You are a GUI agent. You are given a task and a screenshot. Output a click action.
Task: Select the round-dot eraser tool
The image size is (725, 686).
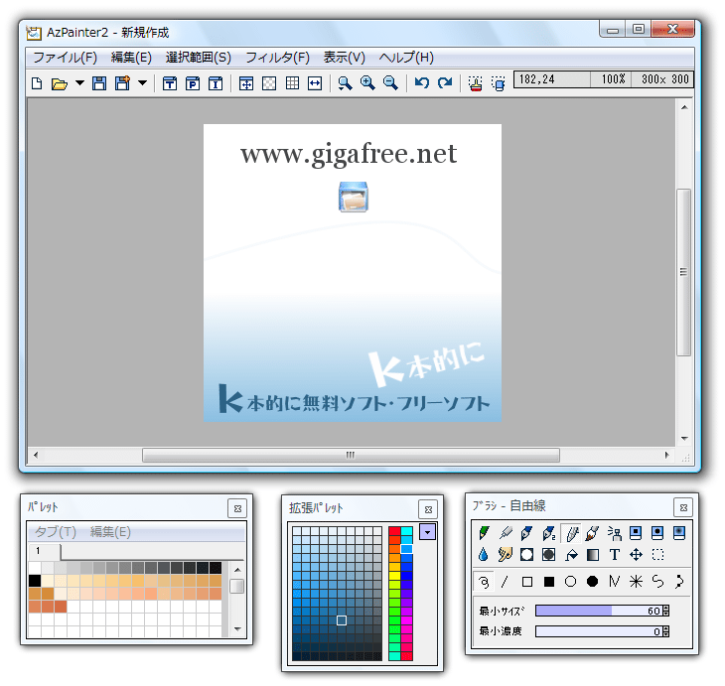pyautogui.click(x=657, y=533)
